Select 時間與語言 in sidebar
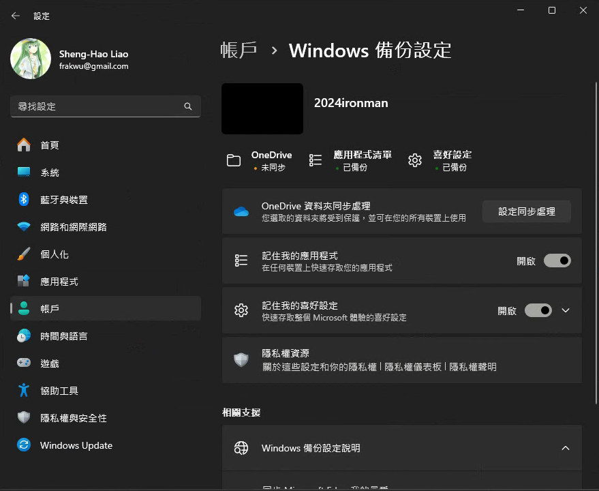 tap(106, 336)
